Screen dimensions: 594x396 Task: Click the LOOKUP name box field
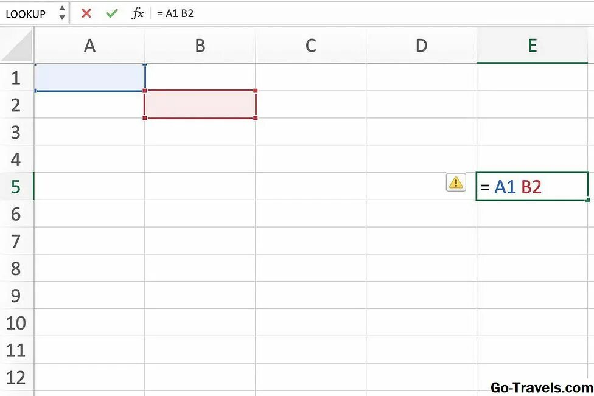(x=26, y=13)
